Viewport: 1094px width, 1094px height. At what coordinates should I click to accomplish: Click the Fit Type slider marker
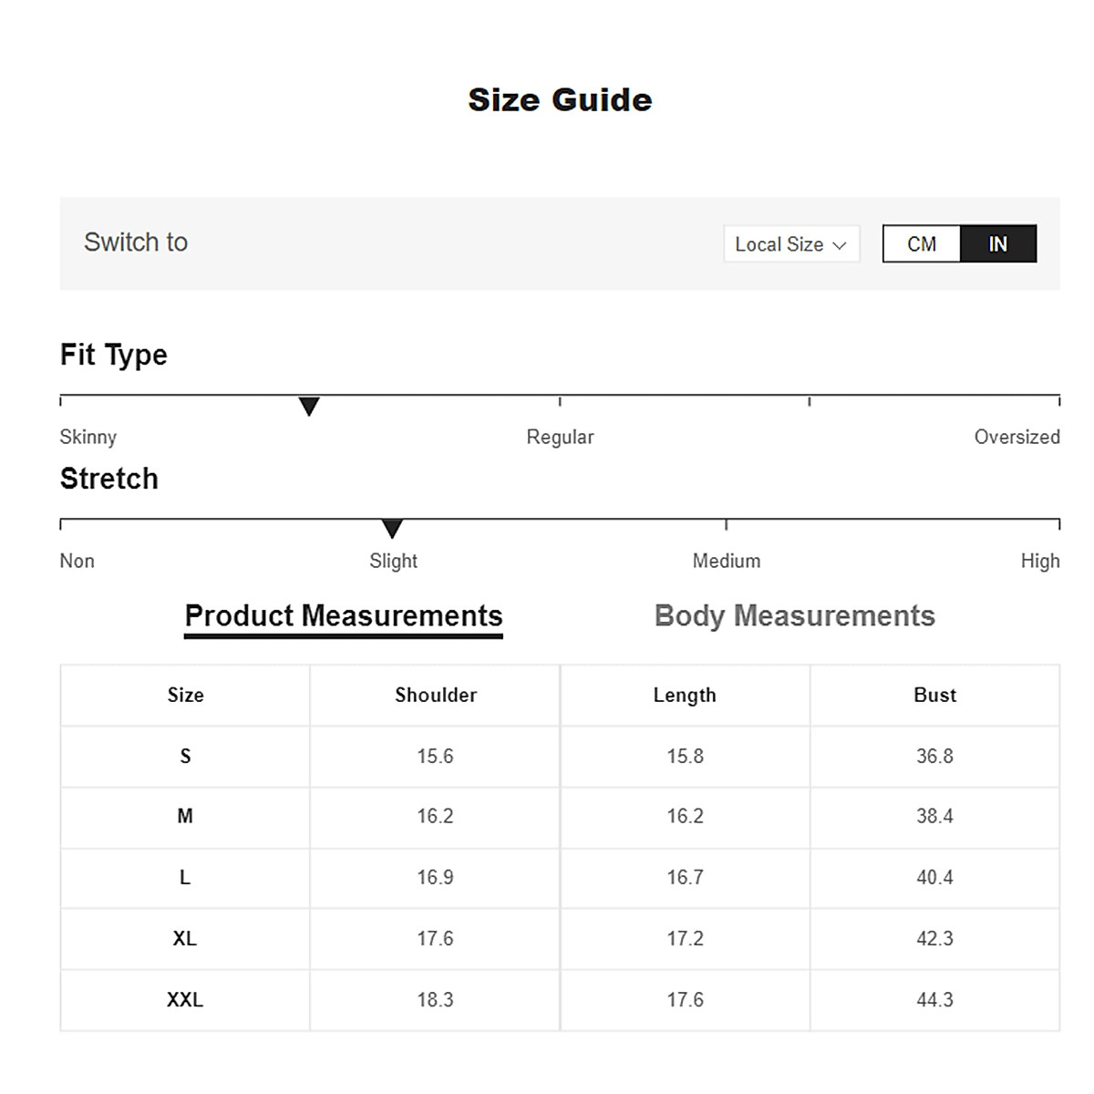[309, 407]
